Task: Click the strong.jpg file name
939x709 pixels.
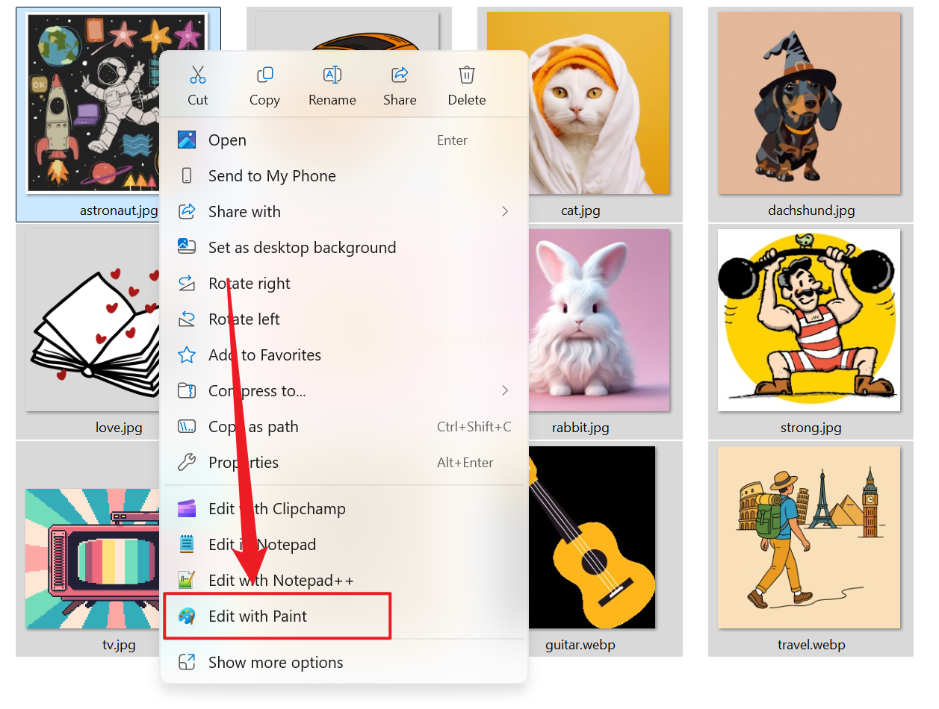Action: [x=811, y=428]
